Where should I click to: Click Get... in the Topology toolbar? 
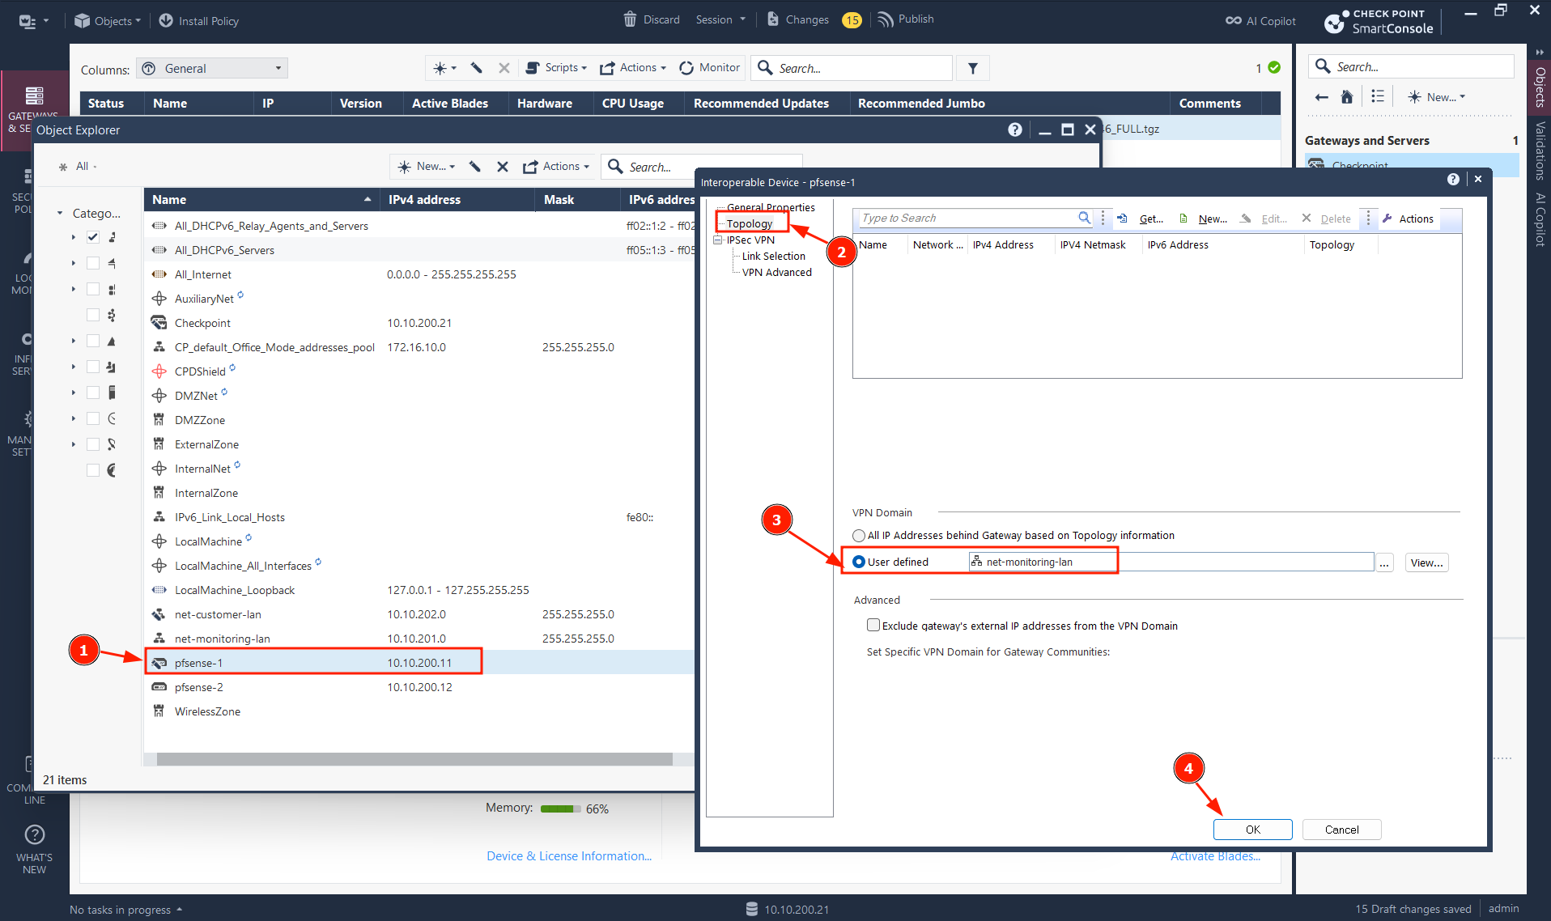[1140, 219]
